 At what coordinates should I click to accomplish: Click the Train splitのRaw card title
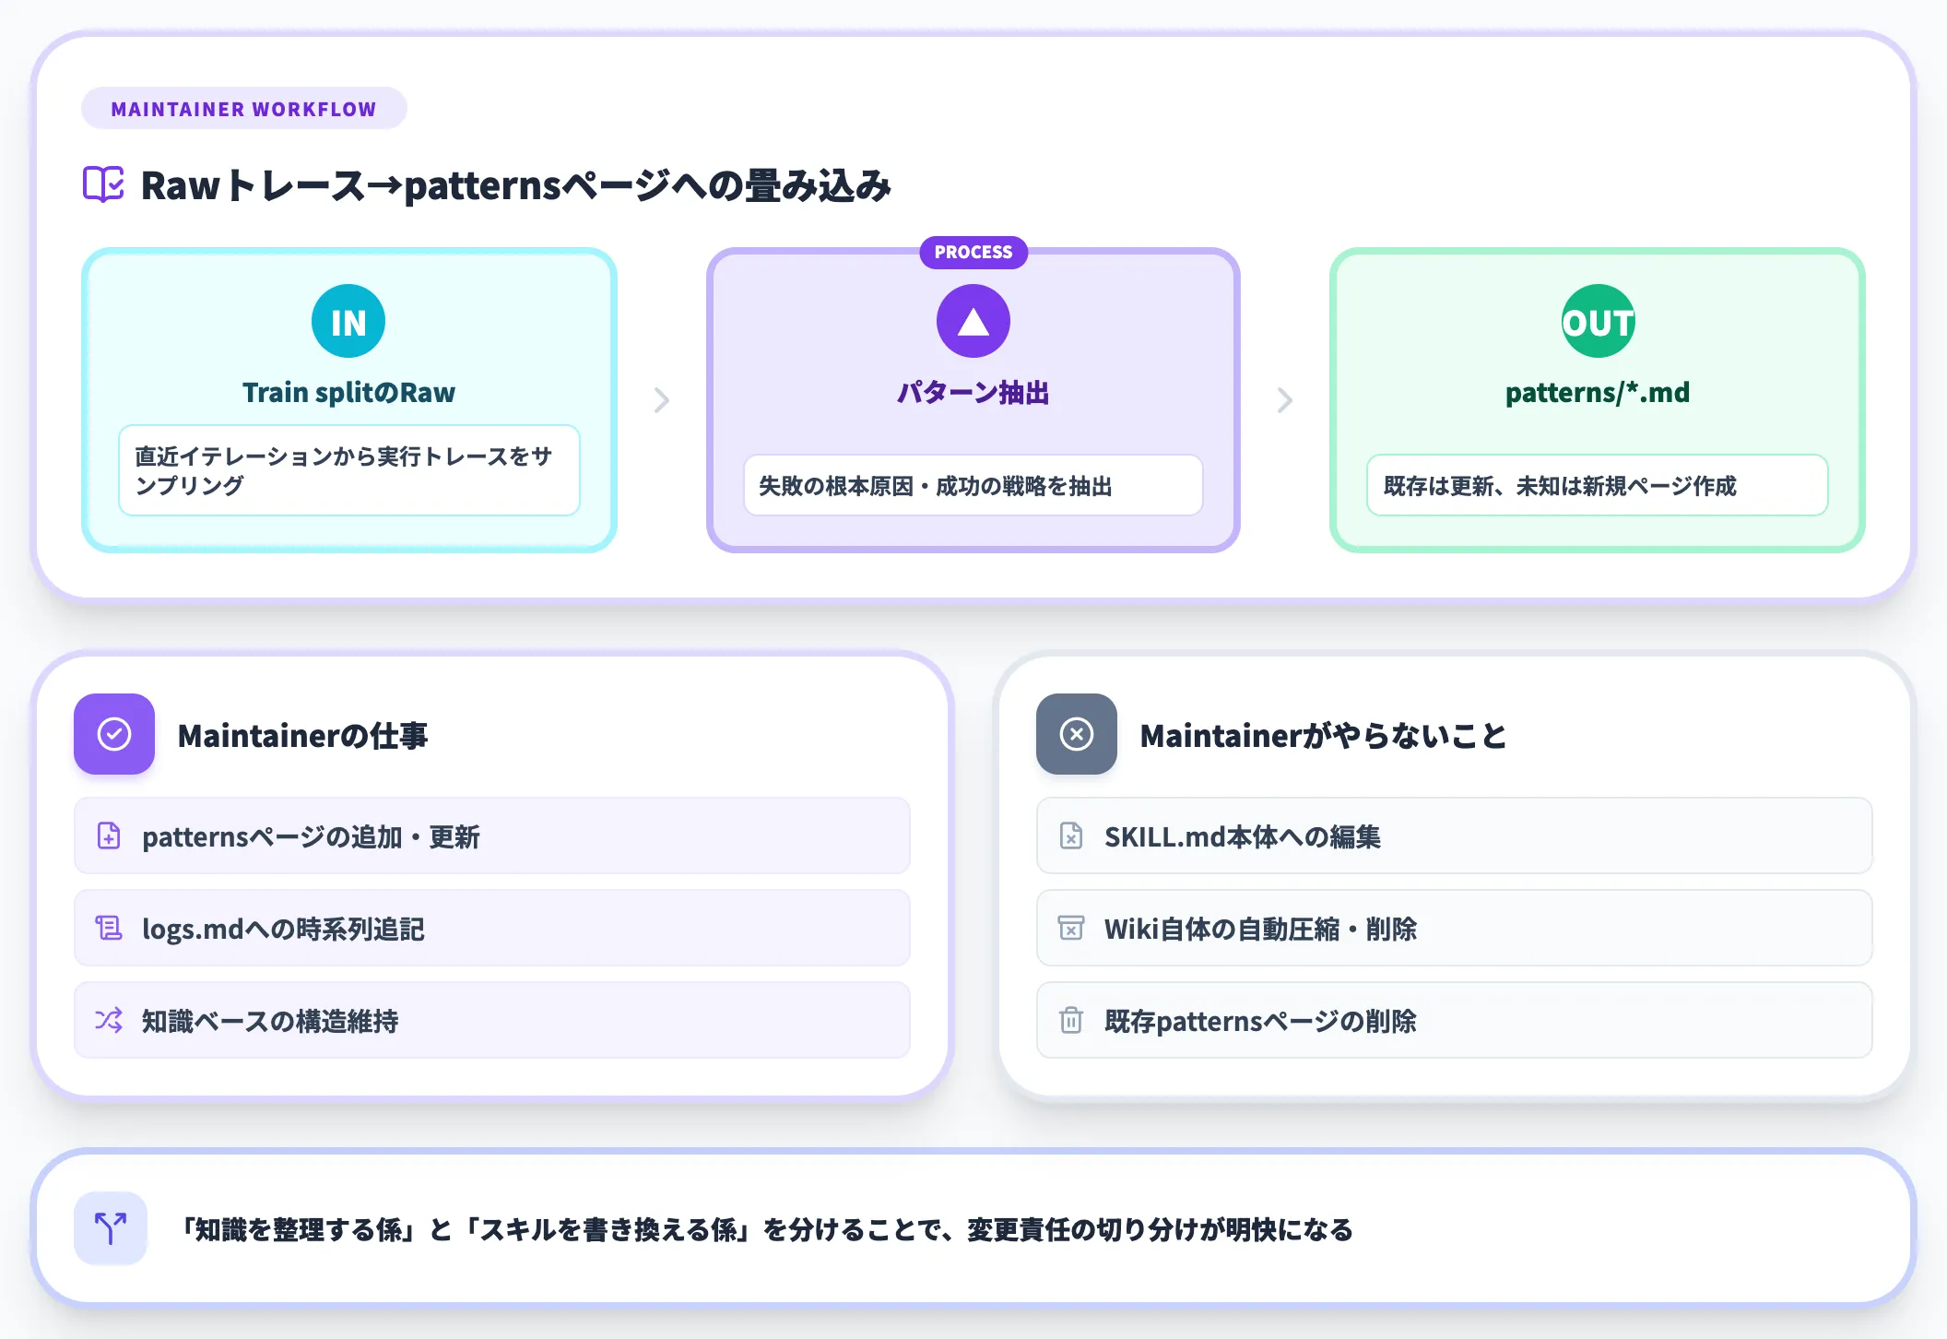(x=348, y=393)
